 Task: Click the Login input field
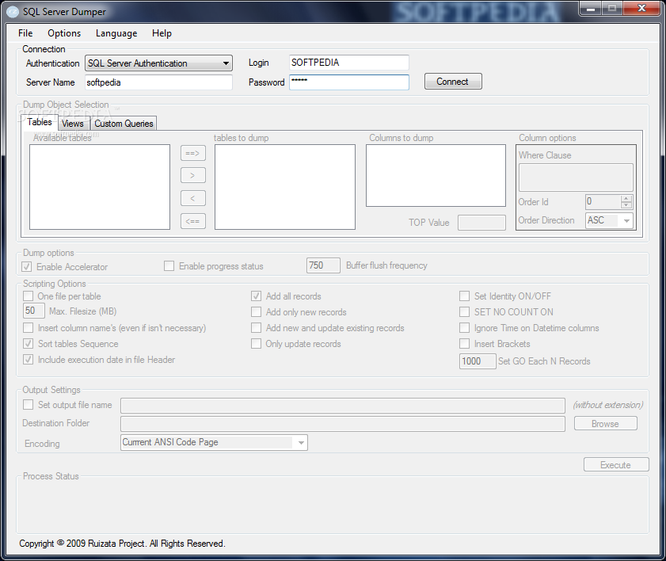tap(348, 63)
